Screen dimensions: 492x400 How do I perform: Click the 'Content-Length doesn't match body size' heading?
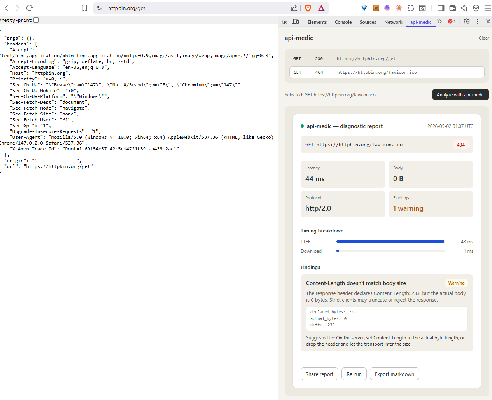tap(356, 283)
